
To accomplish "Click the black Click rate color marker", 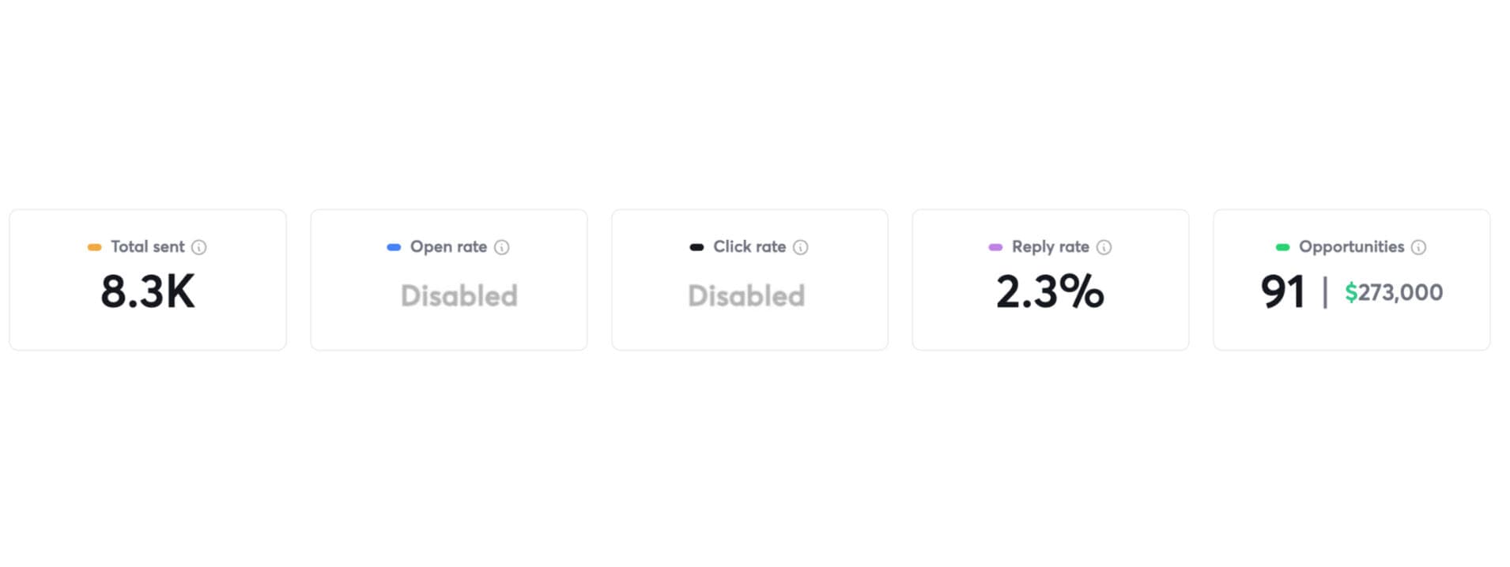I will tap(696, 247).
